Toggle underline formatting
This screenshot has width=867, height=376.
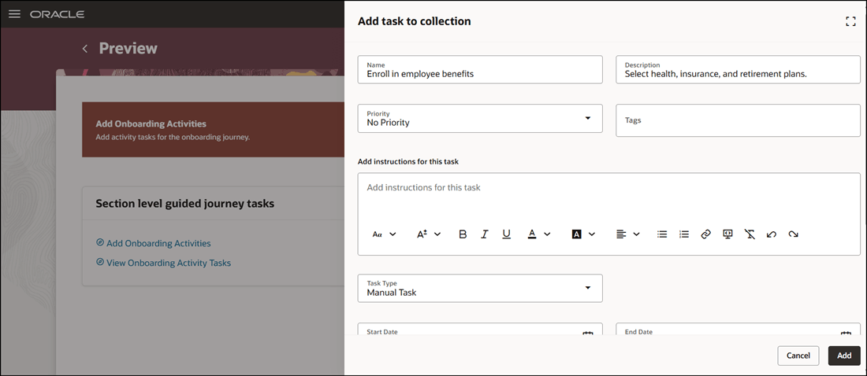tap(506, 234)
